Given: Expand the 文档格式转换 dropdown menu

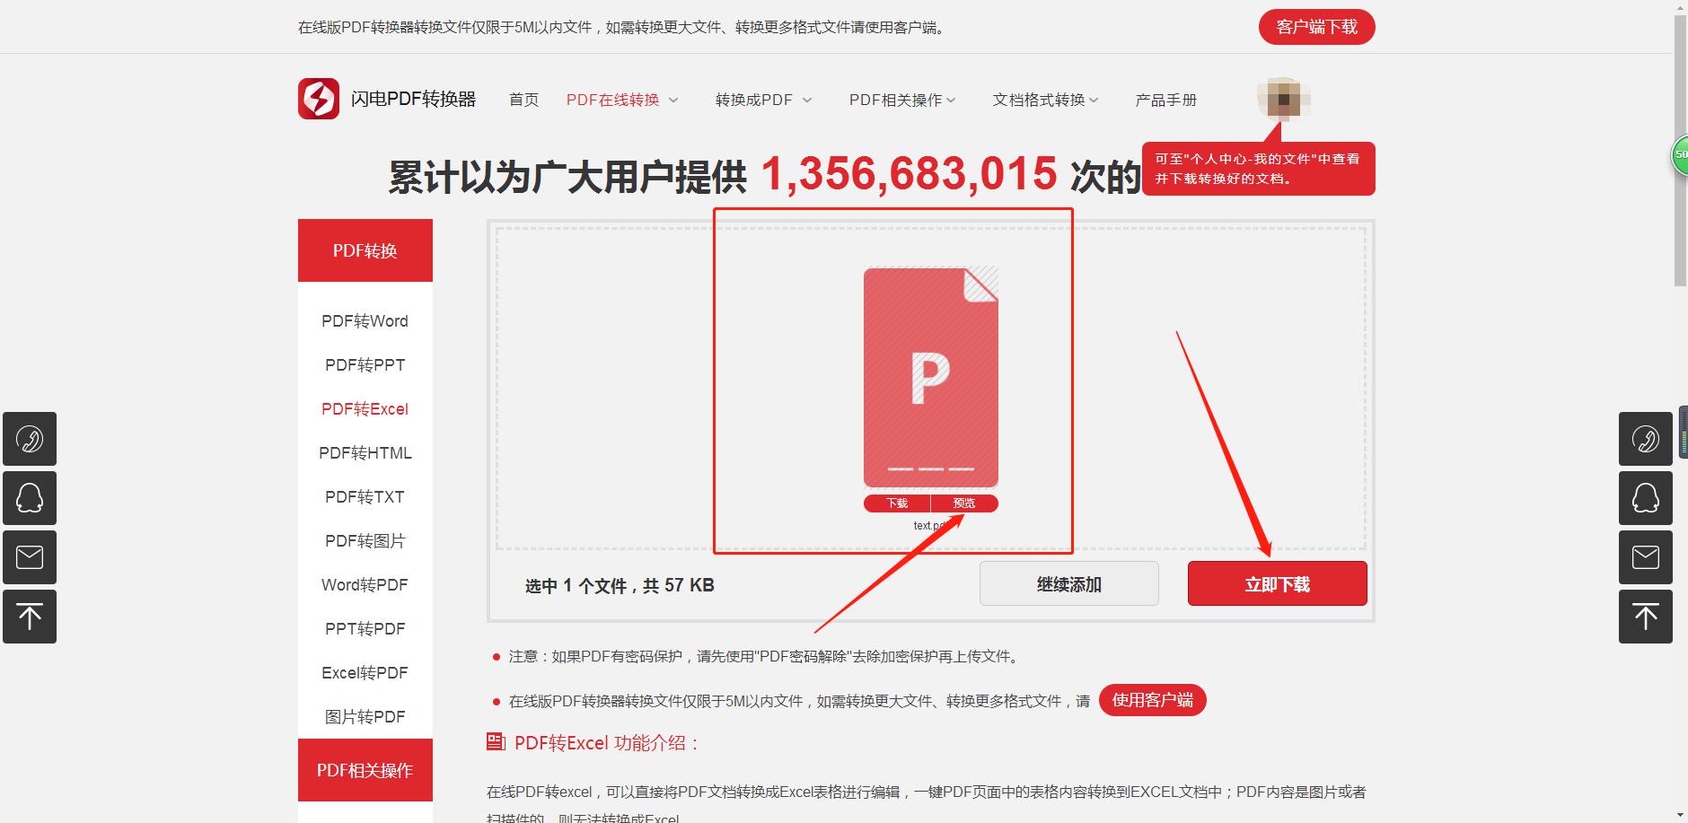Looking at the screenshot, I should (x=1044, y=100).
